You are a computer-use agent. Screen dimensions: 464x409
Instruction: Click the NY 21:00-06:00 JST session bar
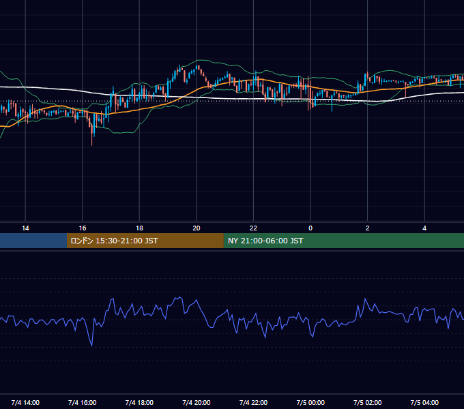pyautogui.click(x=343, y=241)
